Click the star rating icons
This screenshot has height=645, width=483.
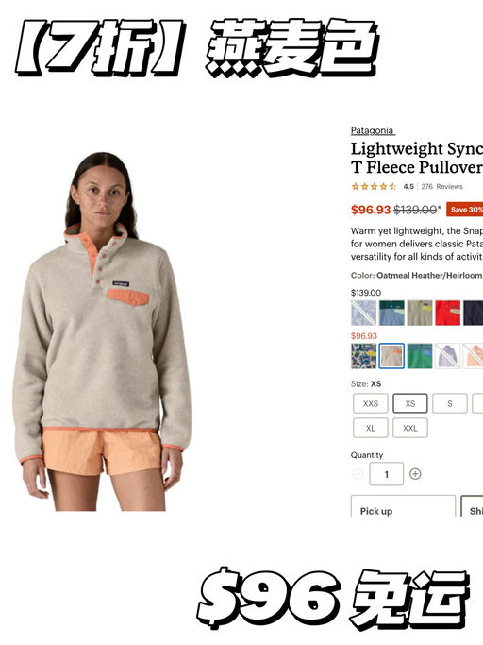(x=374, y=186)
